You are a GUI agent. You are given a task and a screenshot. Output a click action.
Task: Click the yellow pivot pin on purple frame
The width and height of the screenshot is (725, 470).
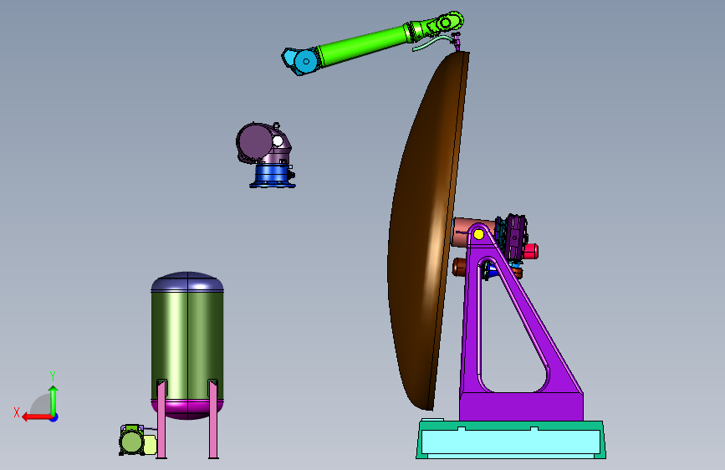coord(478,234)
